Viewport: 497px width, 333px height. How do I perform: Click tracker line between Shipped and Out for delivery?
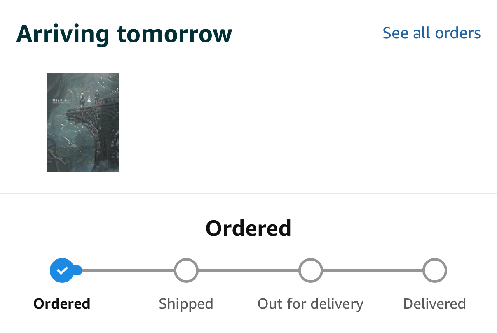click(248, 270)
